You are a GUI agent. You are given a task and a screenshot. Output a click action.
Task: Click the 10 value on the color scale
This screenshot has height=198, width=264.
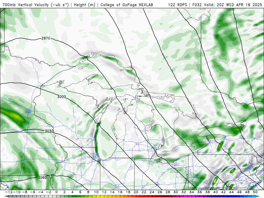pos(96,192)
